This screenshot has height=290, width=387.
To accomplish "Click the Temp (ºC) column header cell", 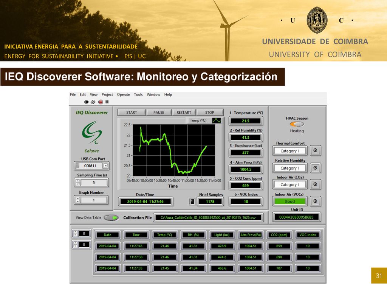I will click(x=165, y=235).
